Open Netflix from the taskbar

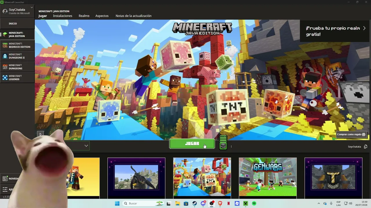(229, 203)
